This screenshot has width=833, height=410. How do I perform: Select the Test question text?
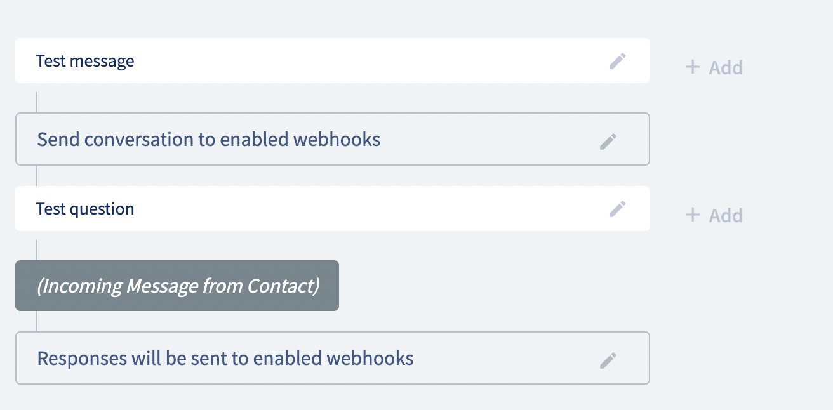pyautogui.click(x=85, y=209)
